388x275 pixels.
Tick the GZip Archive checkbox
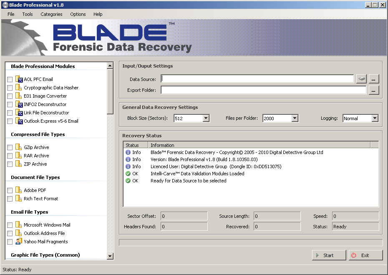(10, 148)
